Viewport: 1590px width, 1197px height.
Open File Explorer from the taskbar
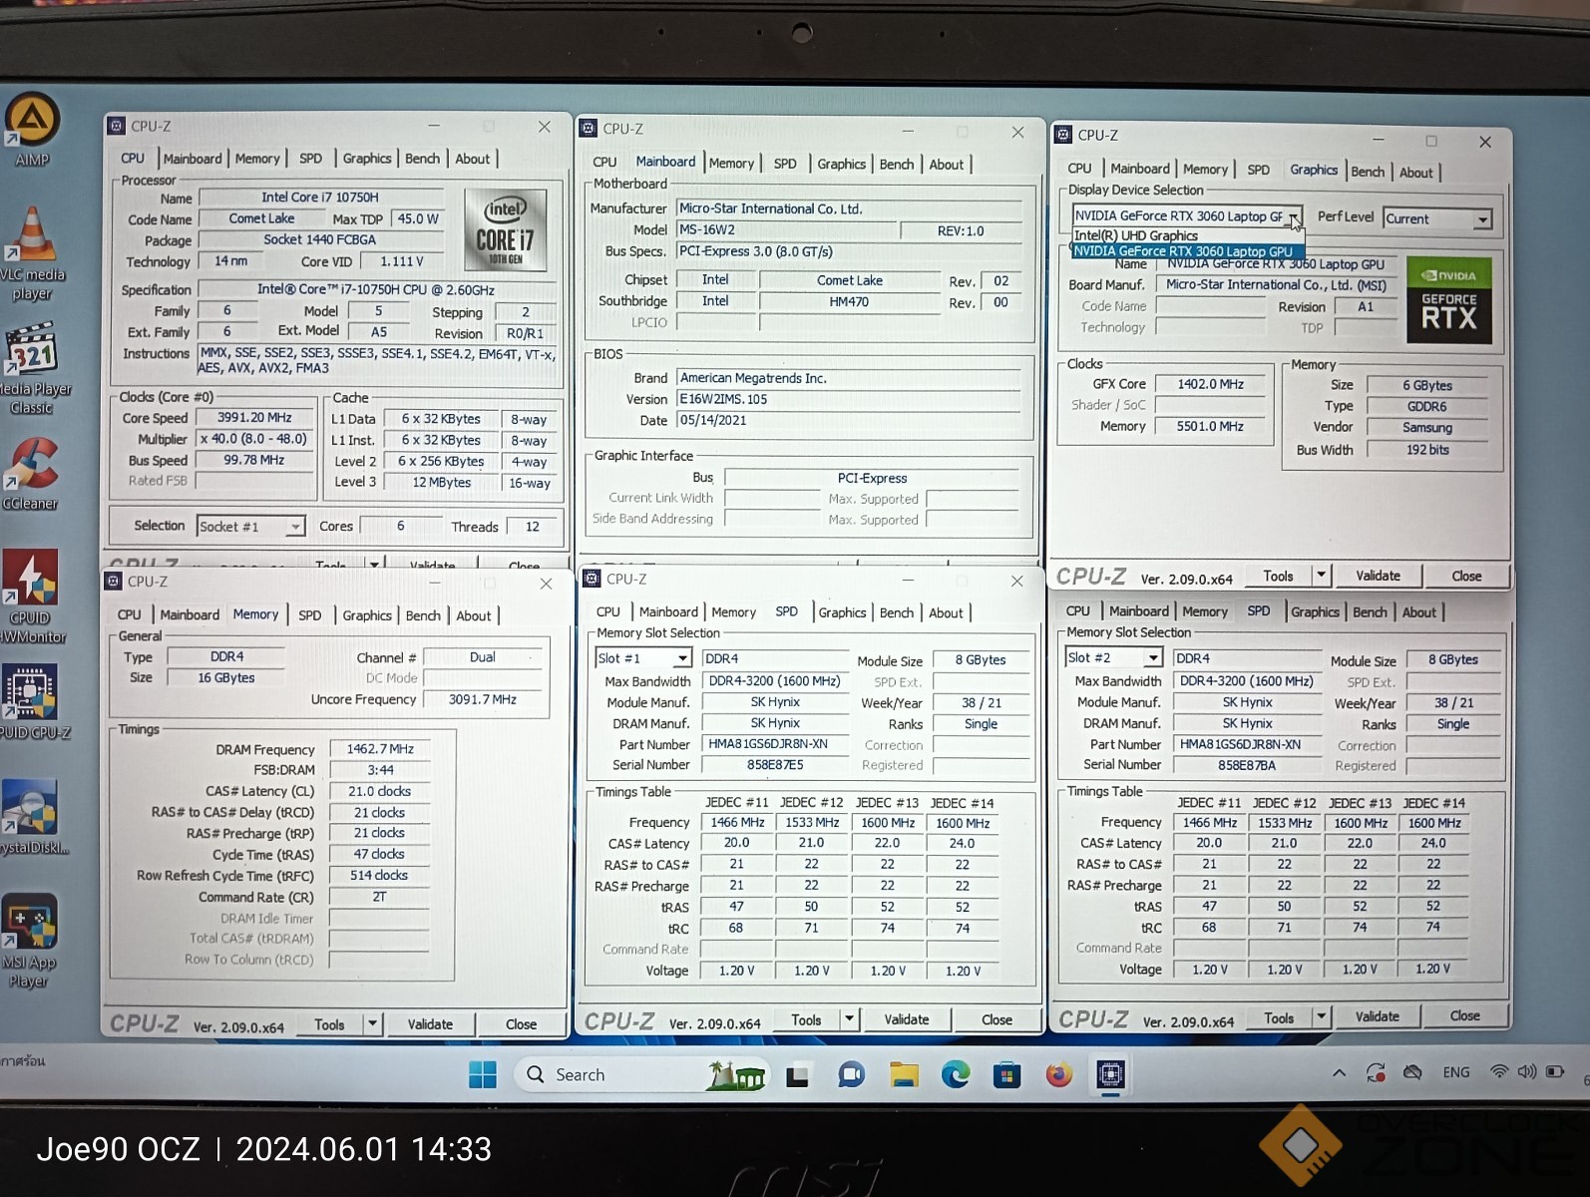tap(904, 1074)
